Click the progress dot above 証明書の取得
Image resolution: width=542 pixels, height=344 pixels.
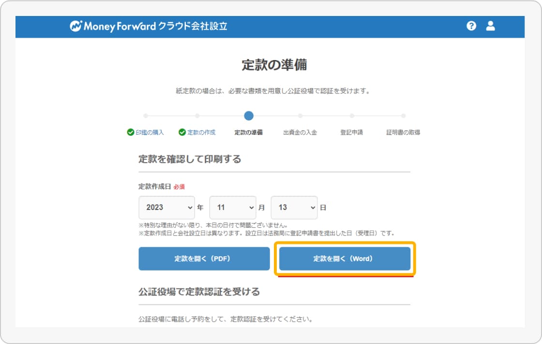(x=403, y=116)
